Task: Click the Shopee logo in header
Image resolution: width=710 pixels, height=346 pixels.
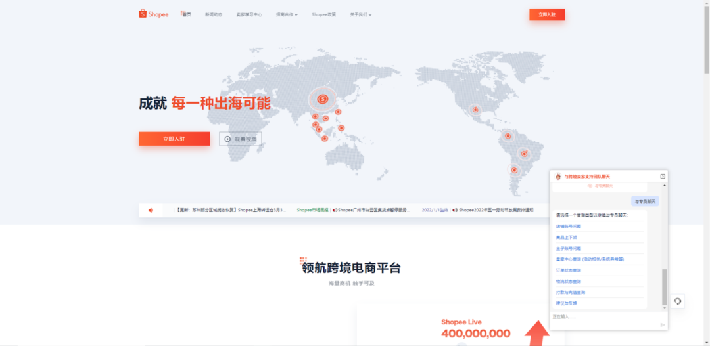Action: [154, 14]
